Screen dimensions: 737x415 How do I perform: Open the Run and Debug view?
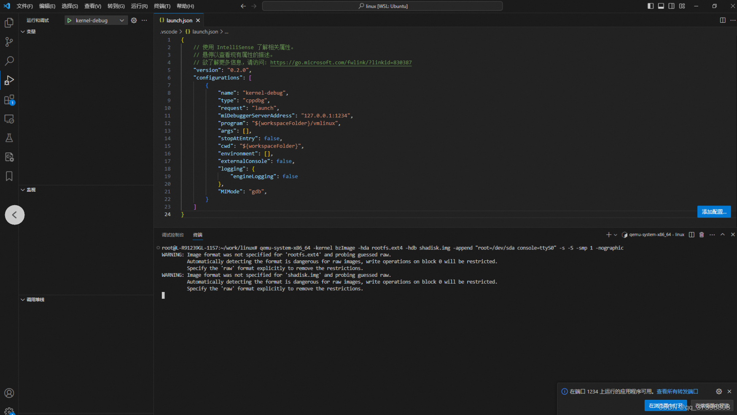click(9, 80)
